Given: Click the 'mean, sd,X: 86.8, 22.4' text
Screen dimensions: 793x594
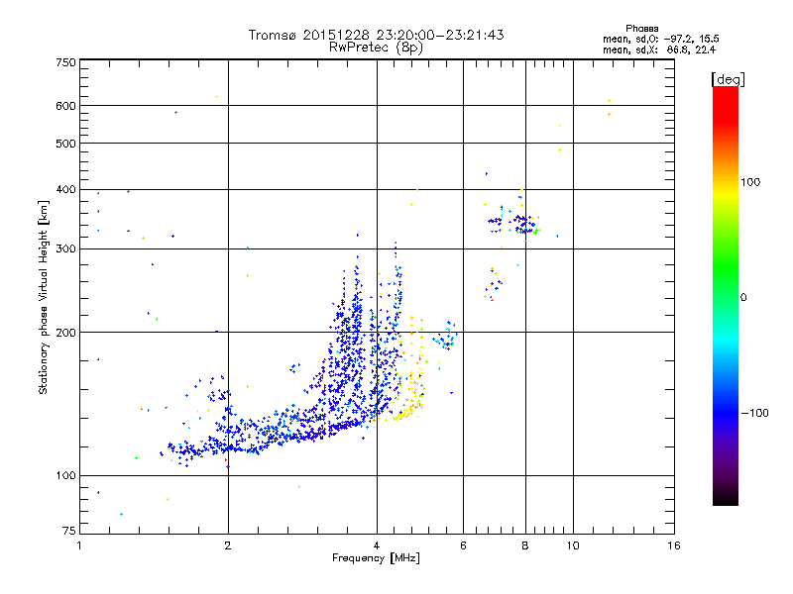Looking at the screenshot, I should pyautogui.click(x=659, y=49).
